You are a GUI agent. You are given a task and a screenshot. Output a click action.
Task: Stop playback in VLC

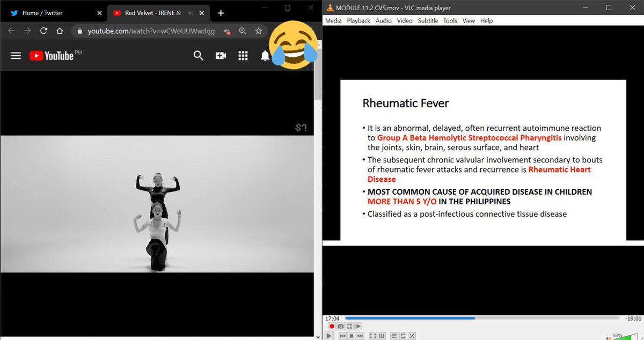click(352, 336)
